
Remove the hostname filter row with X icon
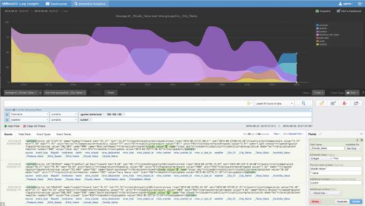coord(7,114)
